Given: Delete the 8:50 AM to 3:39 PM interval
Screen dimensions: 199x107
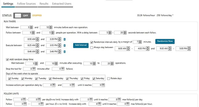Looking at the screenshot, I should coord(65,39).
